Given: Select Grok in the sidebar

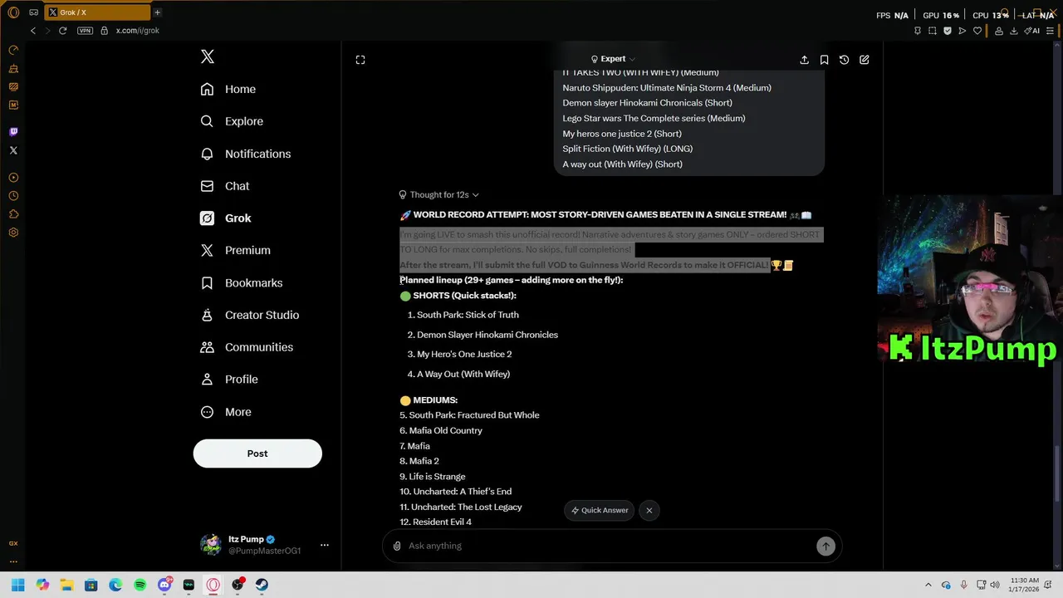Looking at the screenshot, I should (226, 218).
